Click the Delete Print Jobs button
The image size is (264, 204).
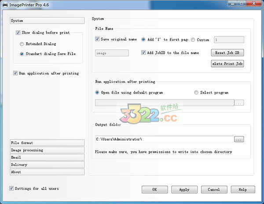point(227,64)
